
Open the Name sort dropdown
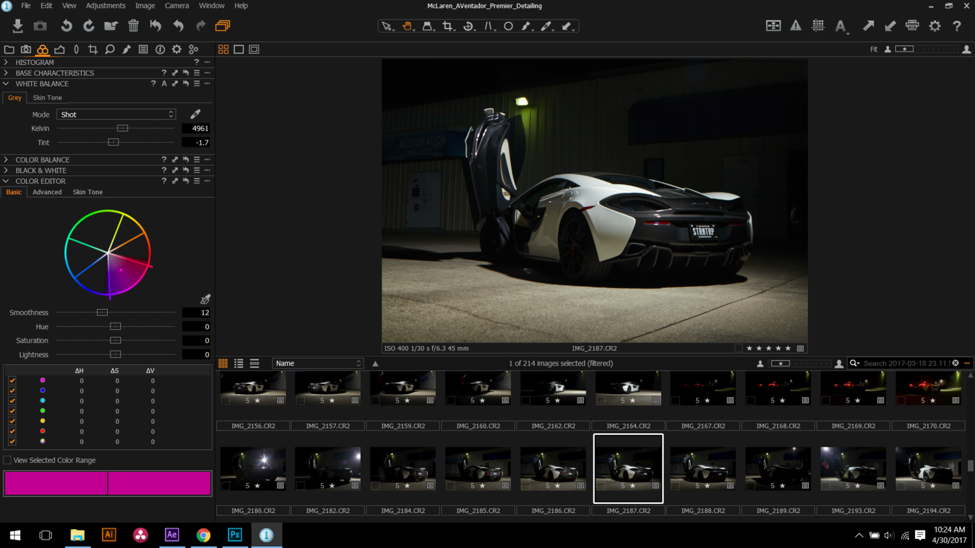(317, 364)
